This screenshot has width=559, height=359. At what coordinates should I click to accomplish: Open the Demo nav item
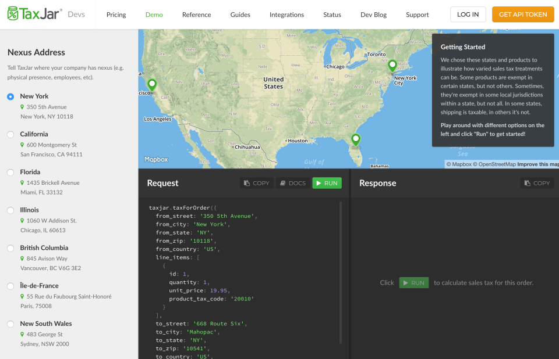pyautogui.click(x=154, y=15)
